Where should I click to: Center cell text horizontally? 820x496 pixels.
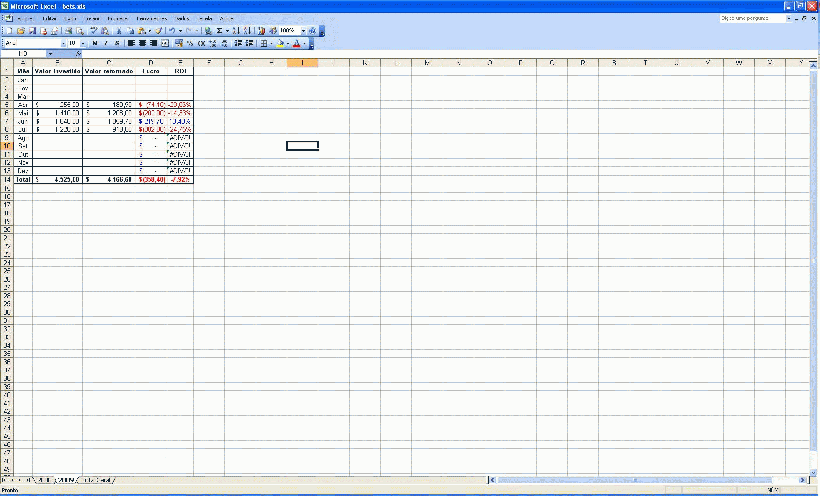[143, 43]
